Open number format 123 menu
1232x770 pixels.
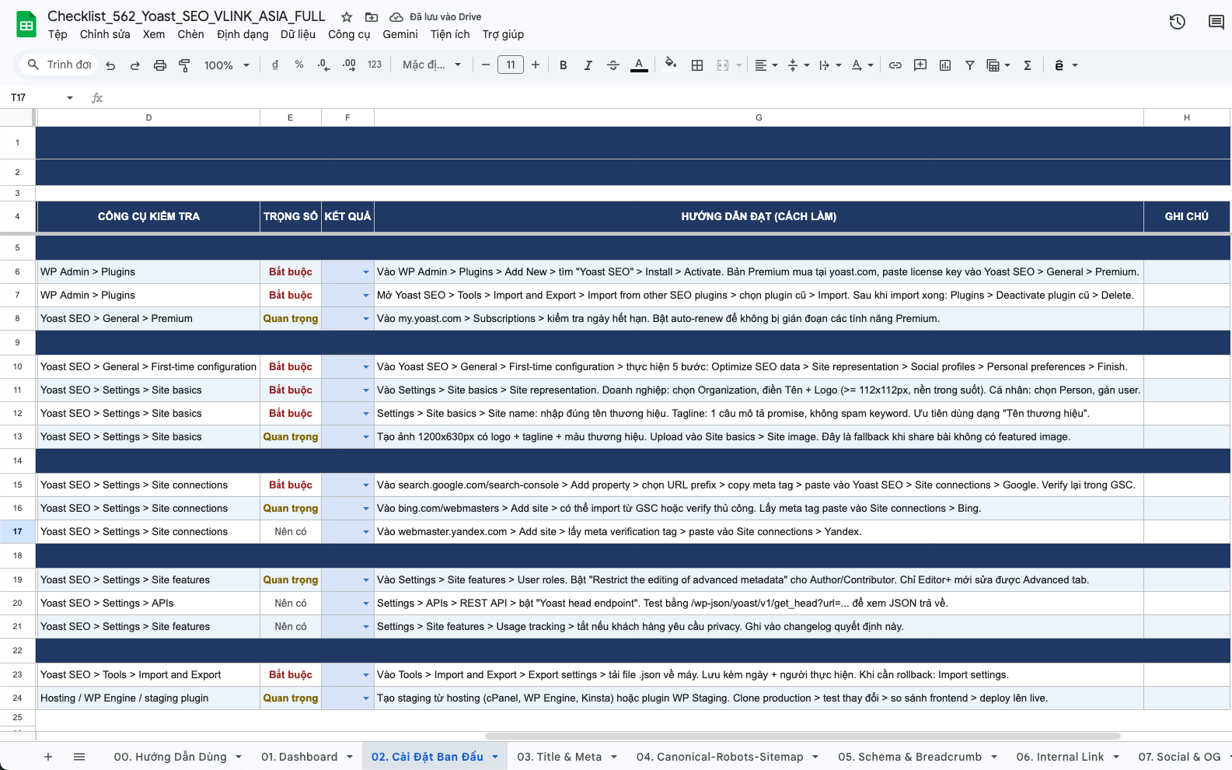375,65
